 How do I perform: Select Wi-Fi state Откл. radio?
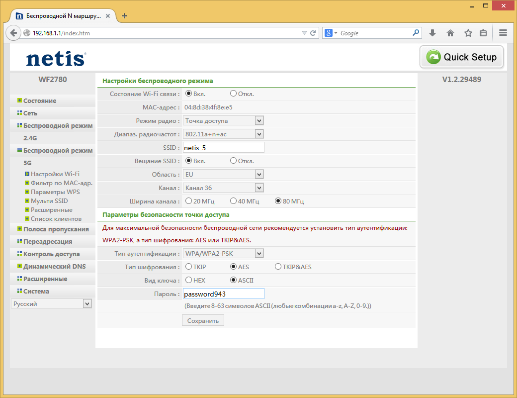coord(234,94)
